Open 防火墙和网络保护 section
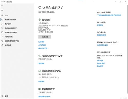The image size is (128, 99). pyautogui.click(x=11, y=28)
